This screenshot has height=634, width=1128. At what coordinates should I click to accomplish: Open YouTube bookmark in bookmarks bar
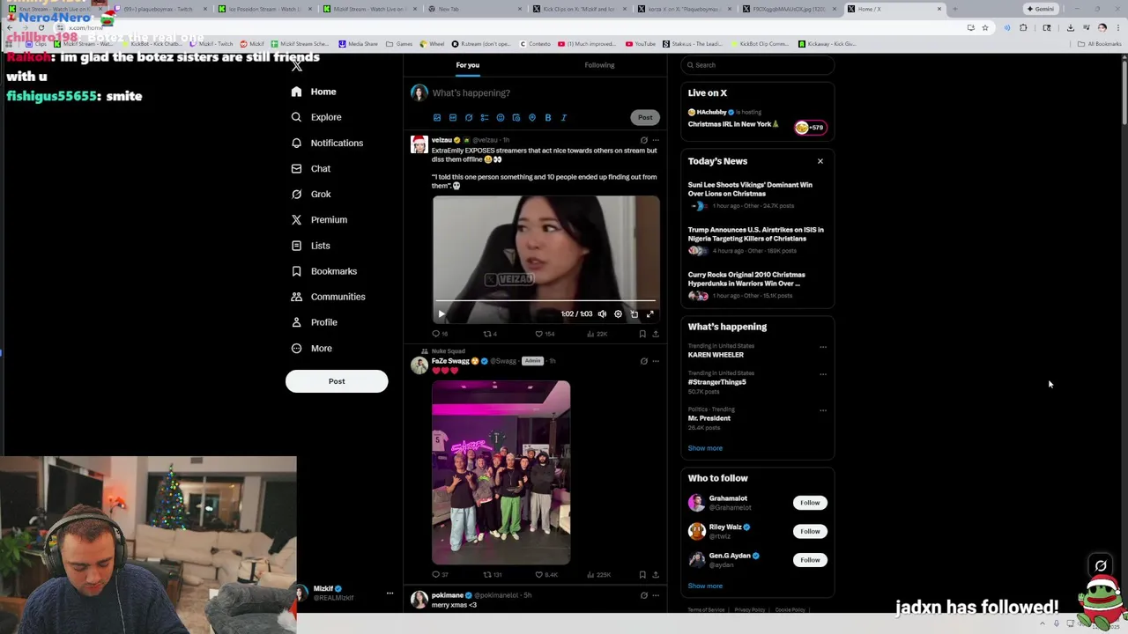click(641, 44)
